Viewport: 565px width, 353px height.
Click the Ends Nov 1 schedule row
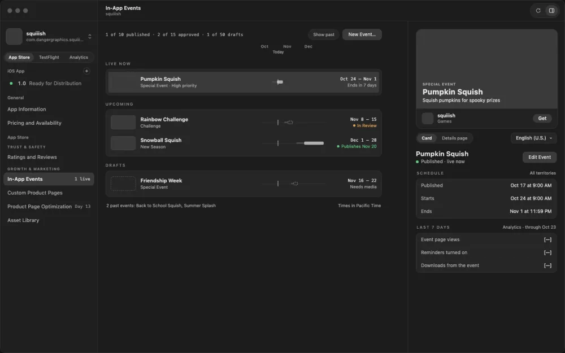point(486,211)
